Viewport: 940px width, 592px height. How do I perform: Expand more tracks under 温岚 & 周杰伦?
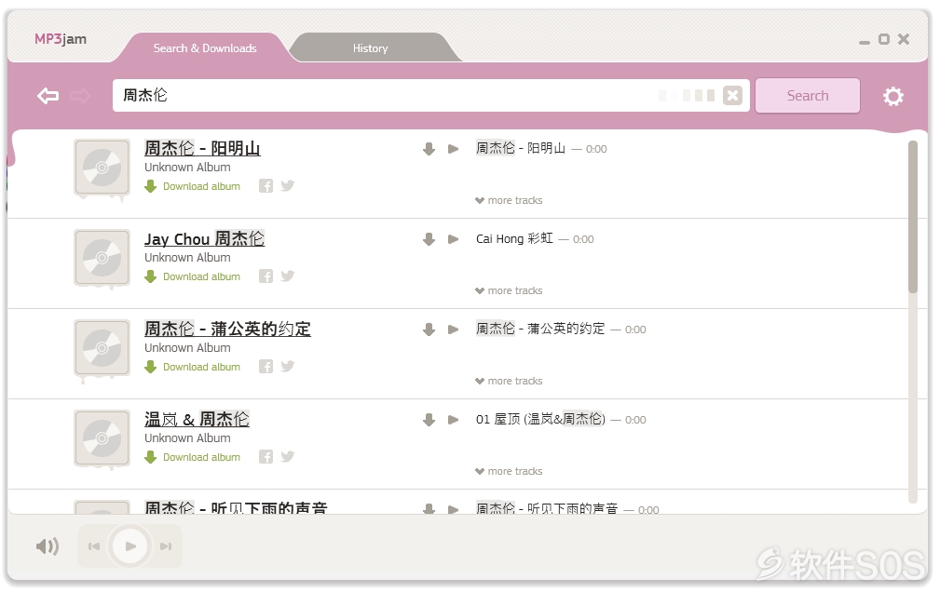tap(509, 472)
